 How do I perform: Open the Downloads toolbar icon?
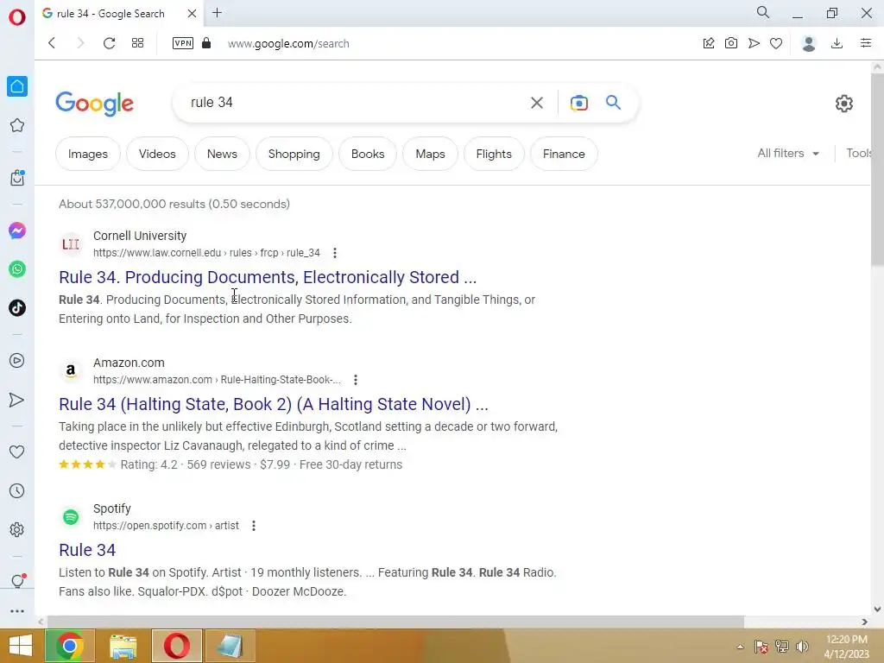pos(837,43)
